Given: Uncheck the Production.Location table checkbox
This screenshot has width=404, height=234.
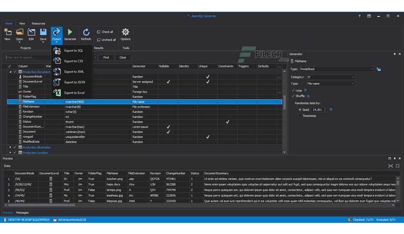Looking at the screenshot, I should pyautogui.click(x=15, y=153).
